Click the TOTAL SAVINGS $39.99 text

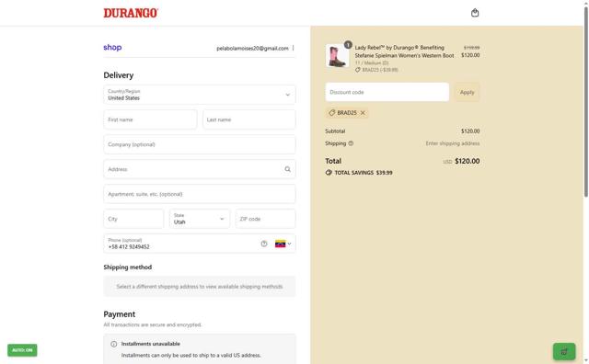coord(364,173)
